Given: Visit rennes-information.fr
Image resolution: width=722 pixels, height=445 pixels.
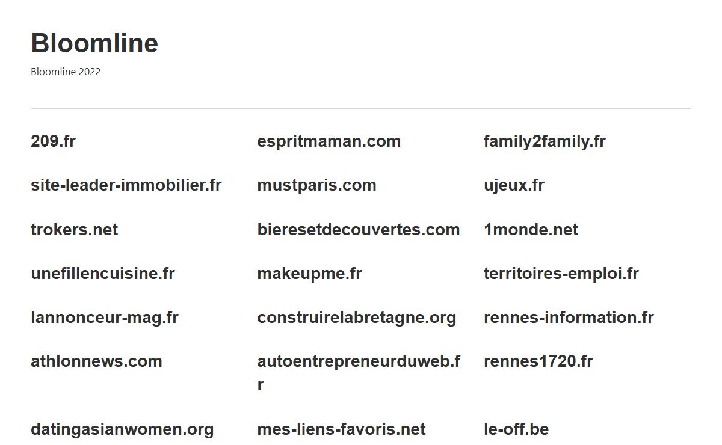Looking at the screenshot, I should (569, 317).
